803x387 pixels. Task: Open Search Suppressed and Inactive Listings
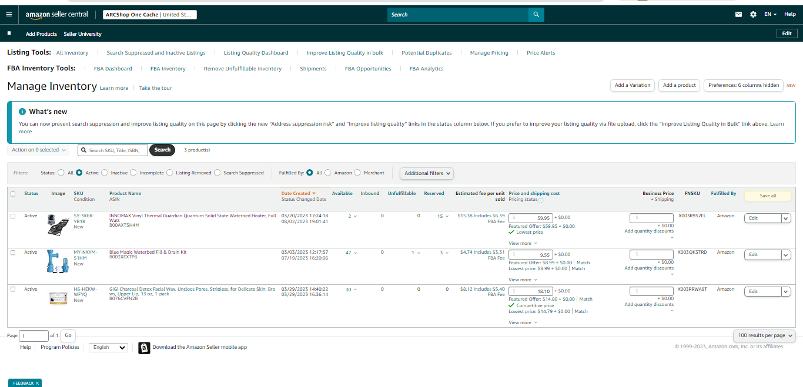click(x=156, y=53)
